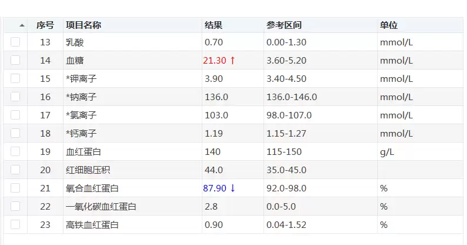Tick the checkbox for 血糖 row
Image resolution: width=467 pixels, height=245 pixels.
[x=15, y=60]
